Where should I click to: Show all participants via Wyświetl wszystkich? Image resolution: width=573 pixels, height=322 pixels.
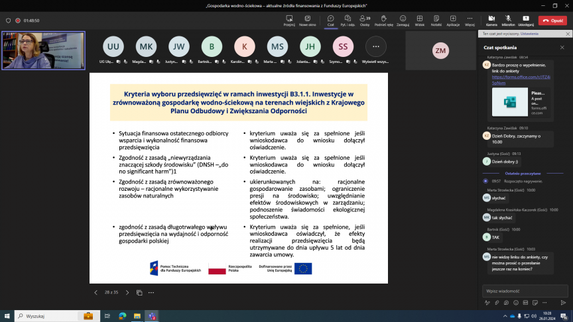point(375,47)
